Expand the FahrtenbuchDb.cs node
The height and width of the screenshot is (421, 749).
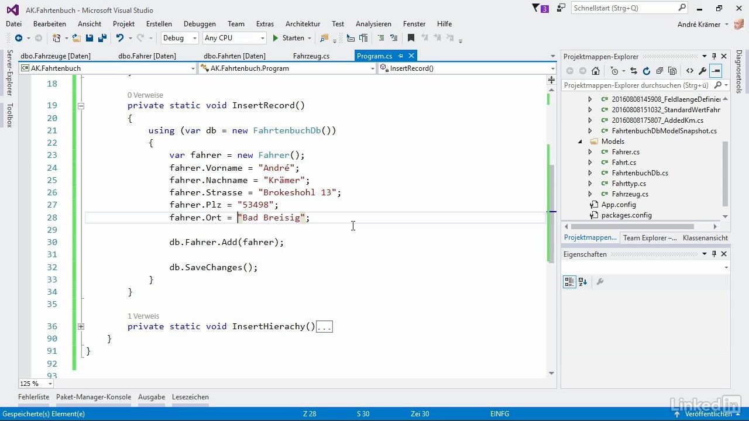tap(590, 173)
